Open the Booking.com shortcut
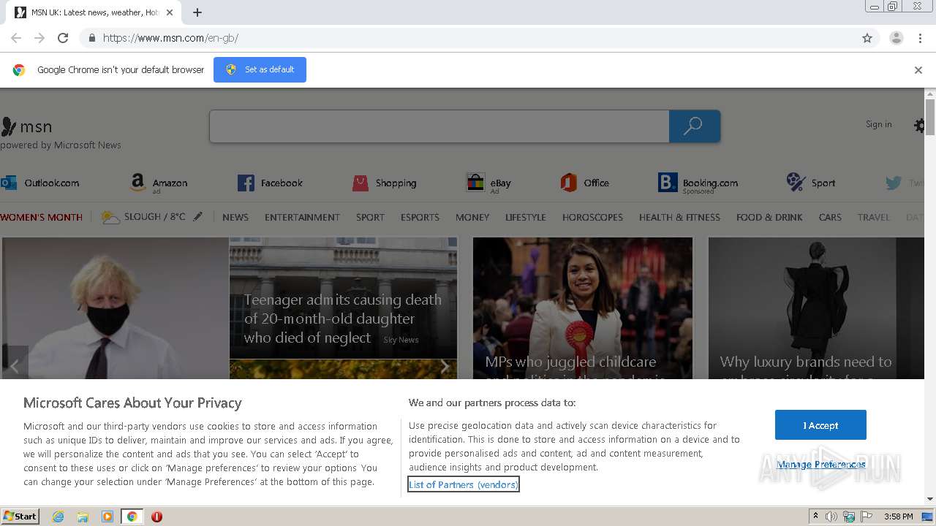 coord(698,183)
